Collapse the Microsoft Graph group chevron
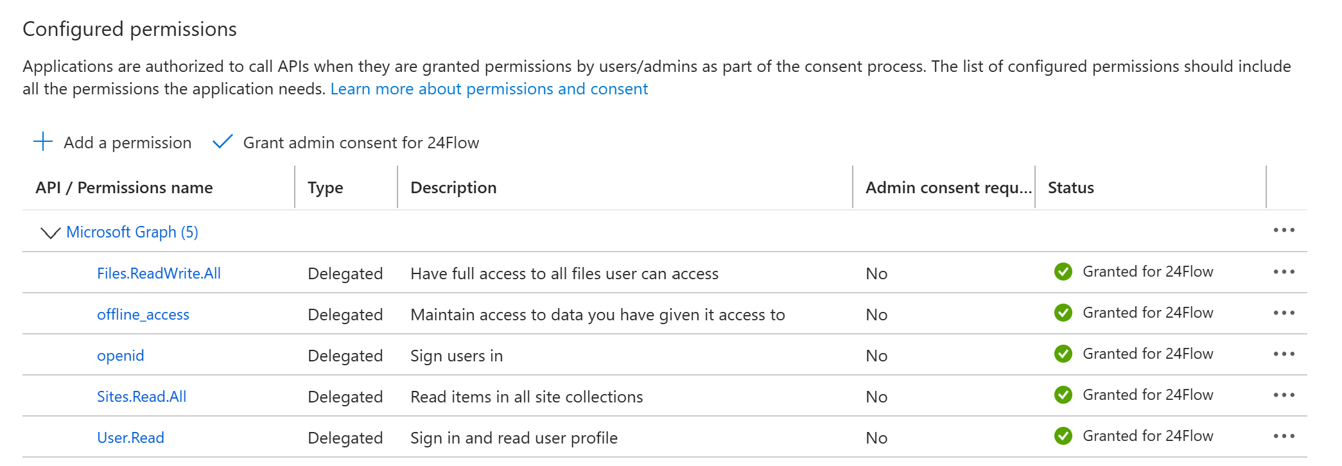Image resolution: width=1342 pixels, height=466 pixels. [50, 232]
